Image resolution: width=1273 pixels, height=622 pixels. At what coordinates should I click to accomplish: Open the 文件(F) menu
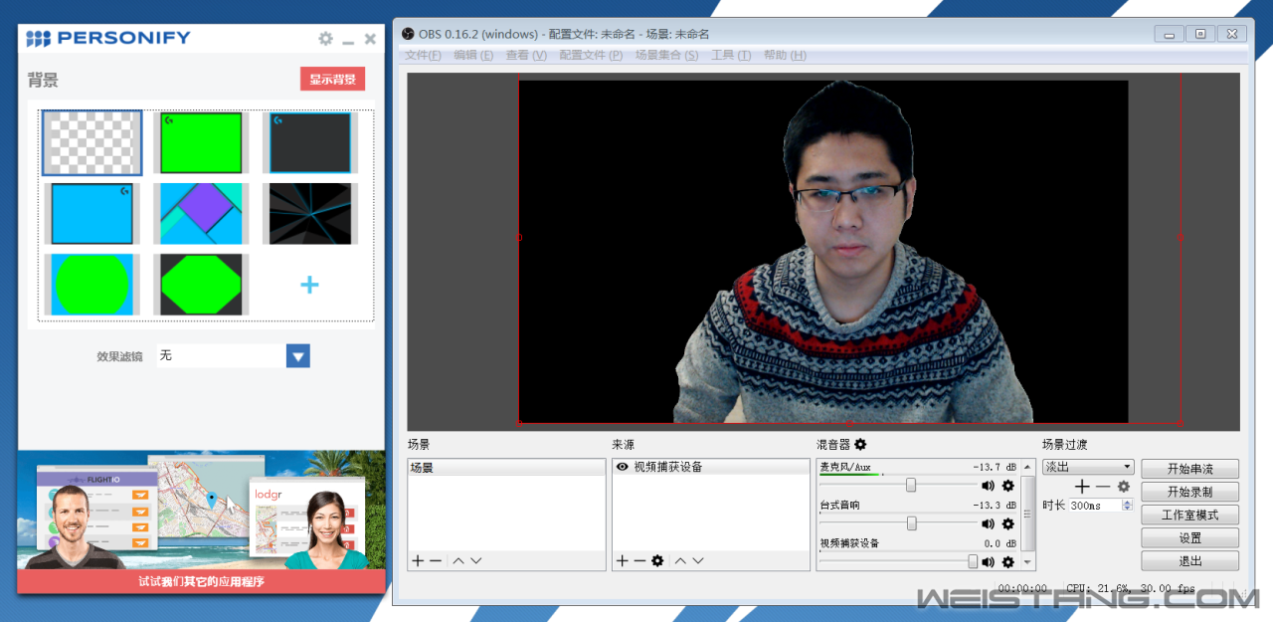(423, 56)
